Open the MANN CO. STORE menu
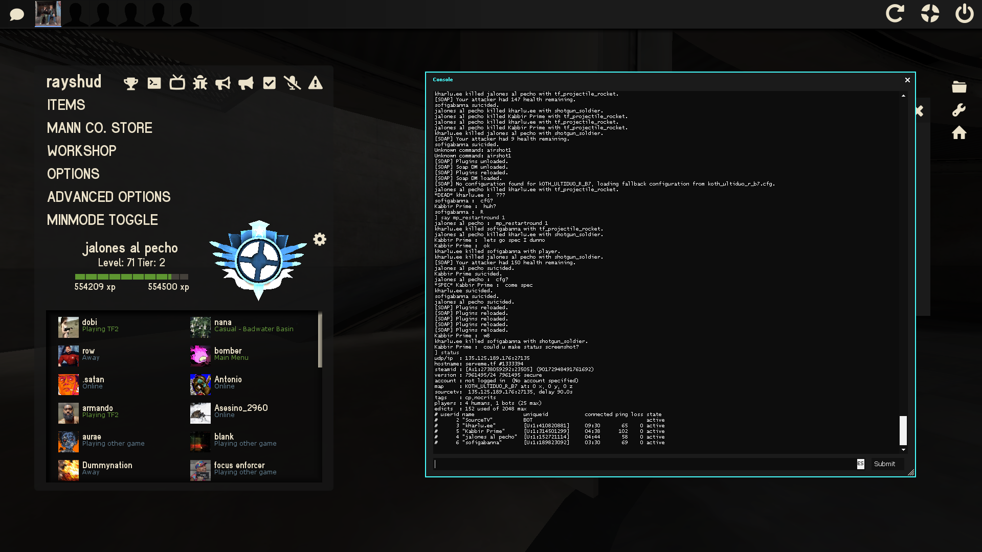The height and width of the screenshot is (552, 982). (x=100, y=128)
